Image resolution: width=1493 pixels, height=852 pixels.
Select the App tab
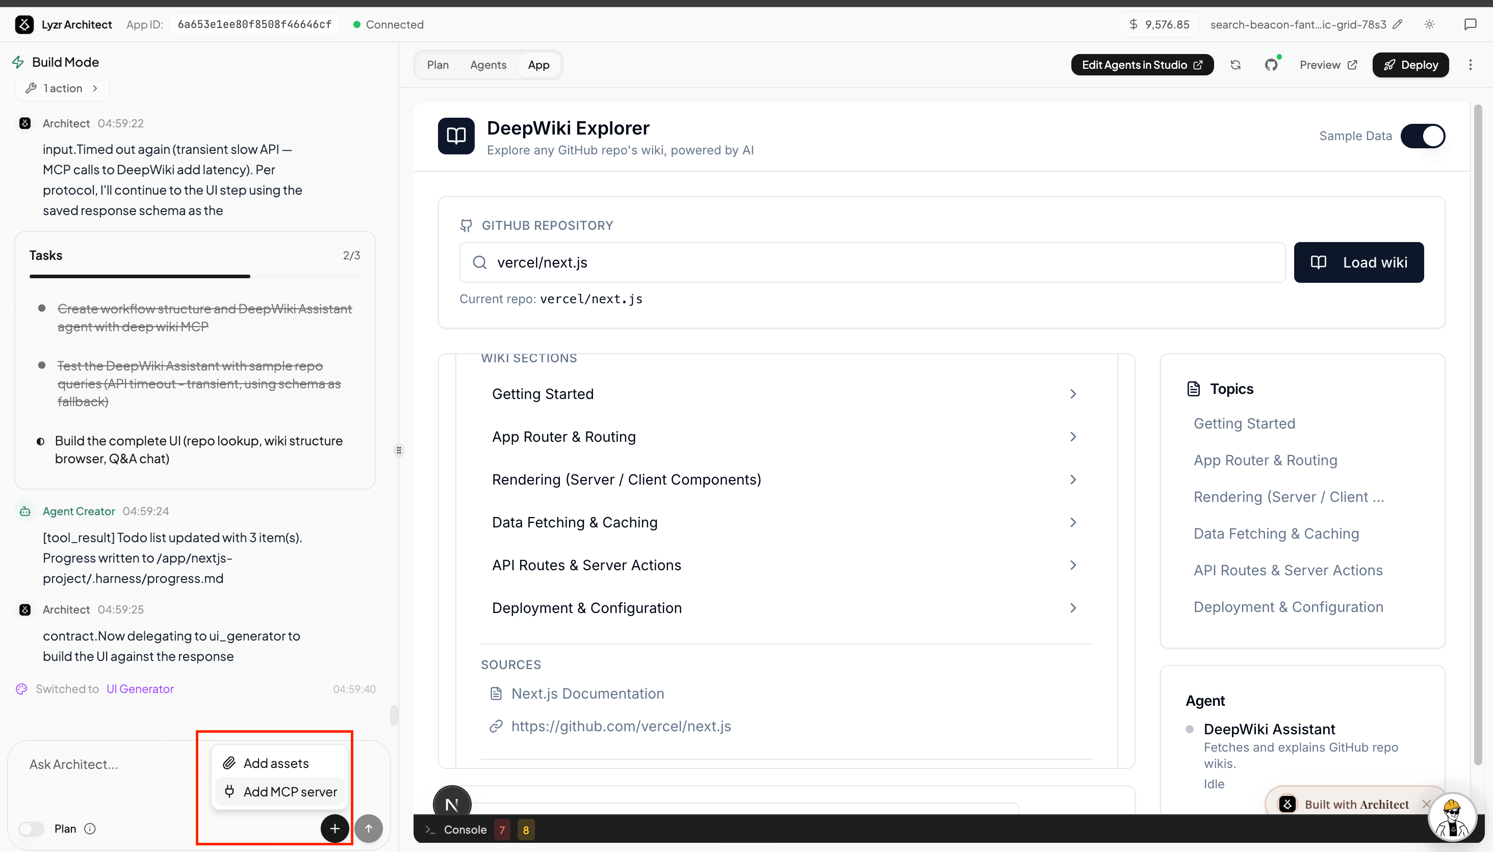point(538,65)
